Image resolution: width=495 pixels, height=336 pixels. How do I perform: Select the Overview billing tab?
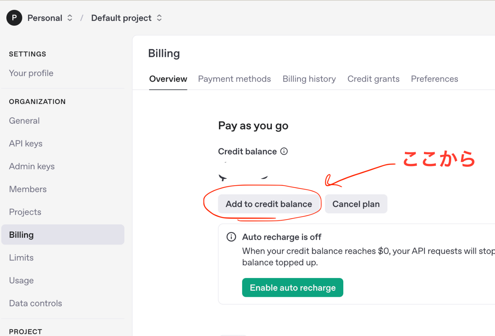(x=168, y=79)
